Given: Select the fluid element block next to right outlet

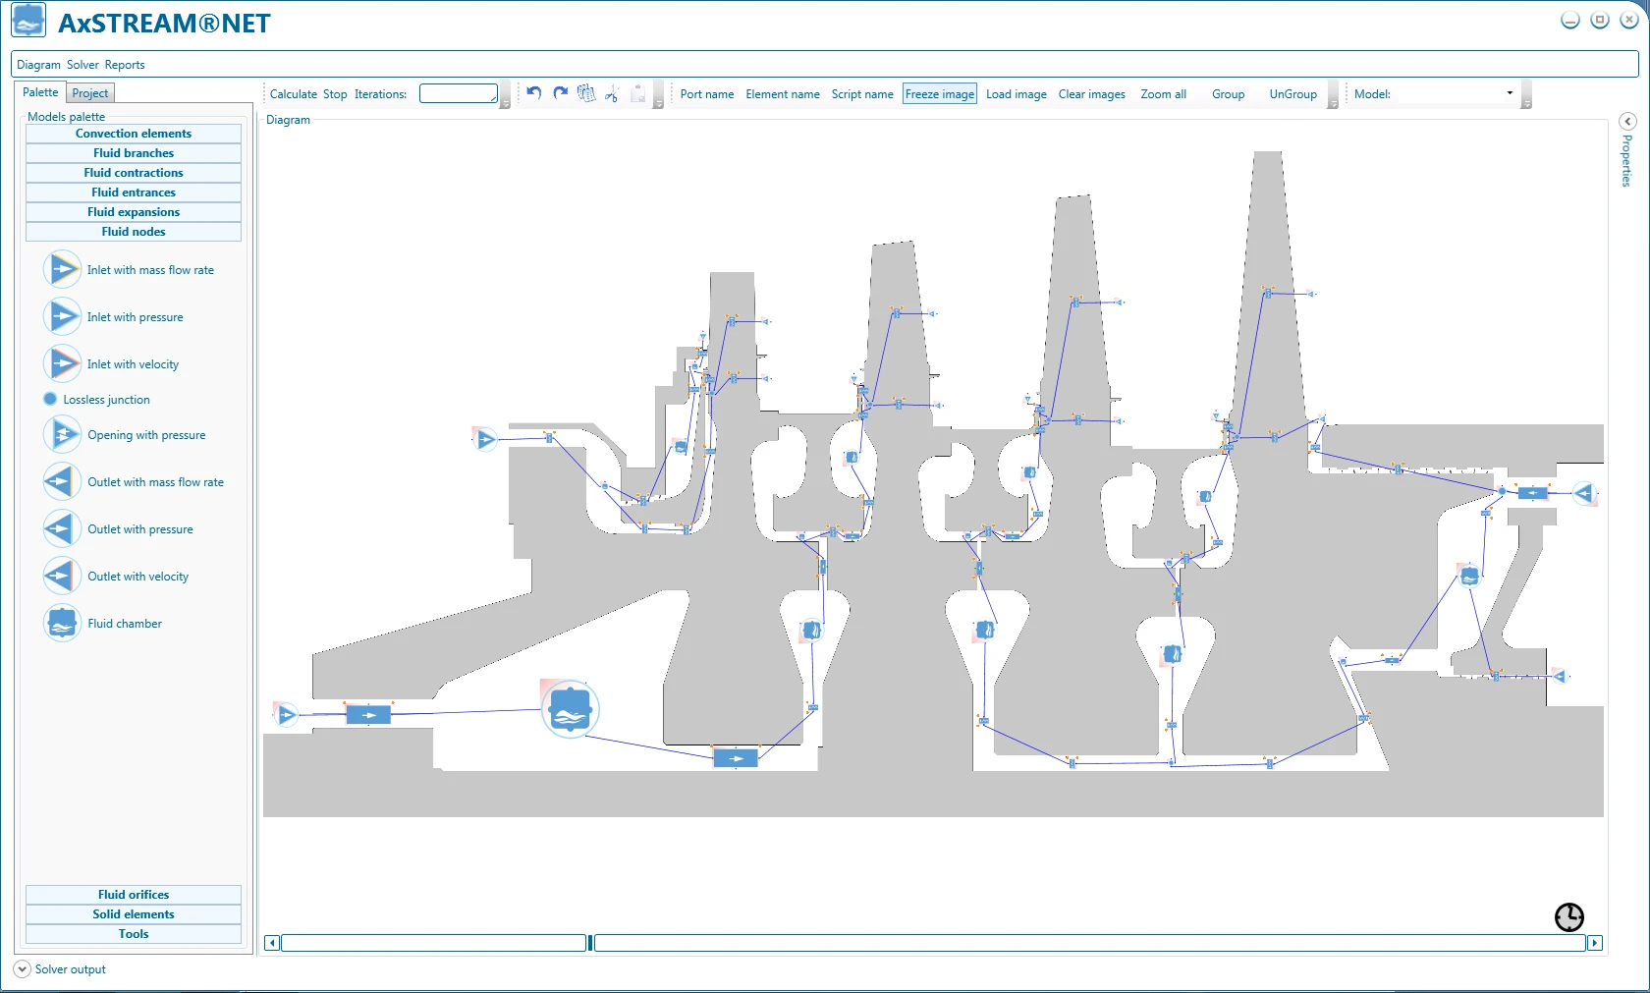Looking at the screenshot, I should click(x=1532, y=493).
